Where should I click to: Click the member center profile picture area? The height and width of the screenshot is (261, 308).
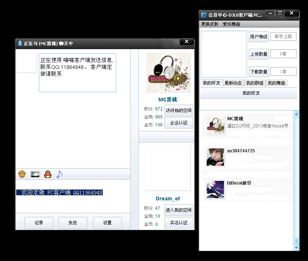pos(224,54)
